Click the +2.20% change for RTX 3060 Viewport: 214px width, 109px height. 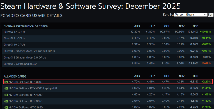coord(206,82)
